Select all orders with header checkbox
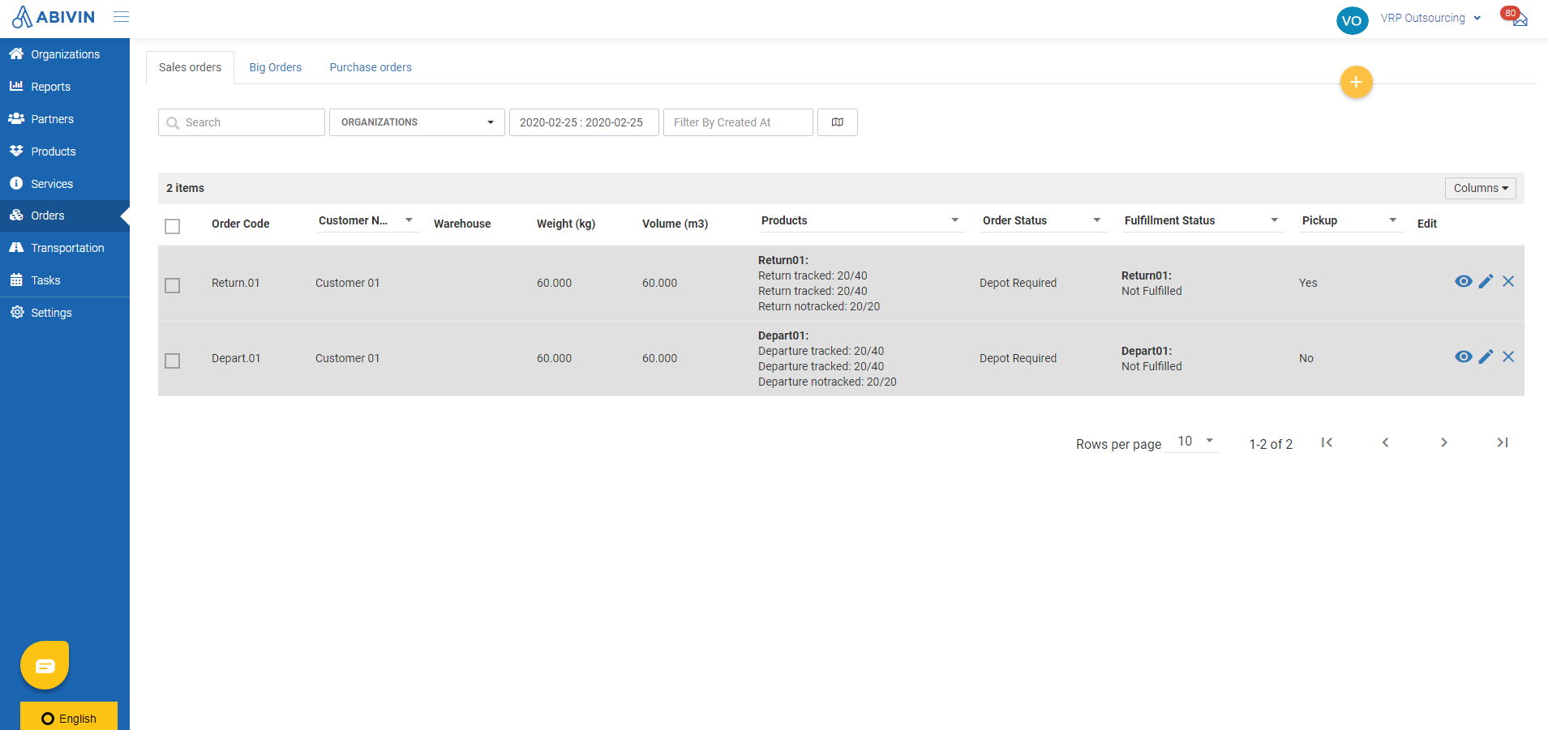The height and width of the screenshot is (730, 1548). pos(172,226)
